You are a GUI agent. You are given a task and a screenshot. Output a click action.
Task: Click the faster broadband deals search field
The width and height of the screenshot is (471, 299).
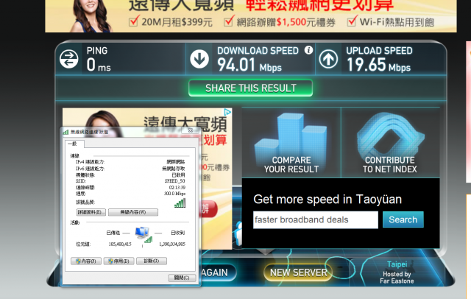tap(316, 219)
